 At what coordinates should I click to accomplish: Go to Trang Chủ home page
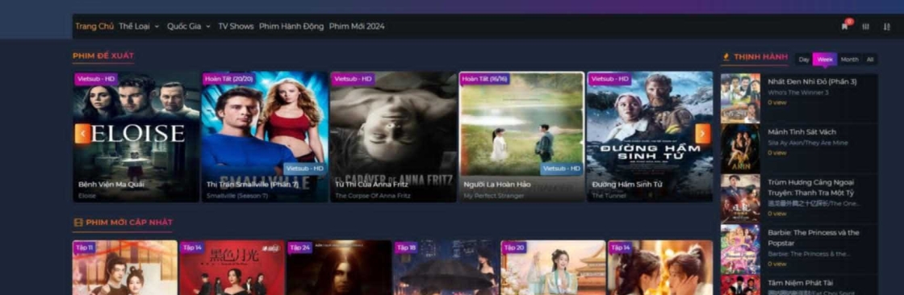point(94,27)
